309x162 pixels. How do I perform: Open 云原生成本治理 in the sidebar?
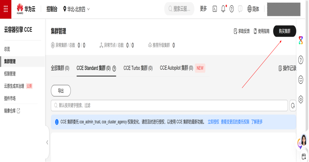(x=14, y=86)
